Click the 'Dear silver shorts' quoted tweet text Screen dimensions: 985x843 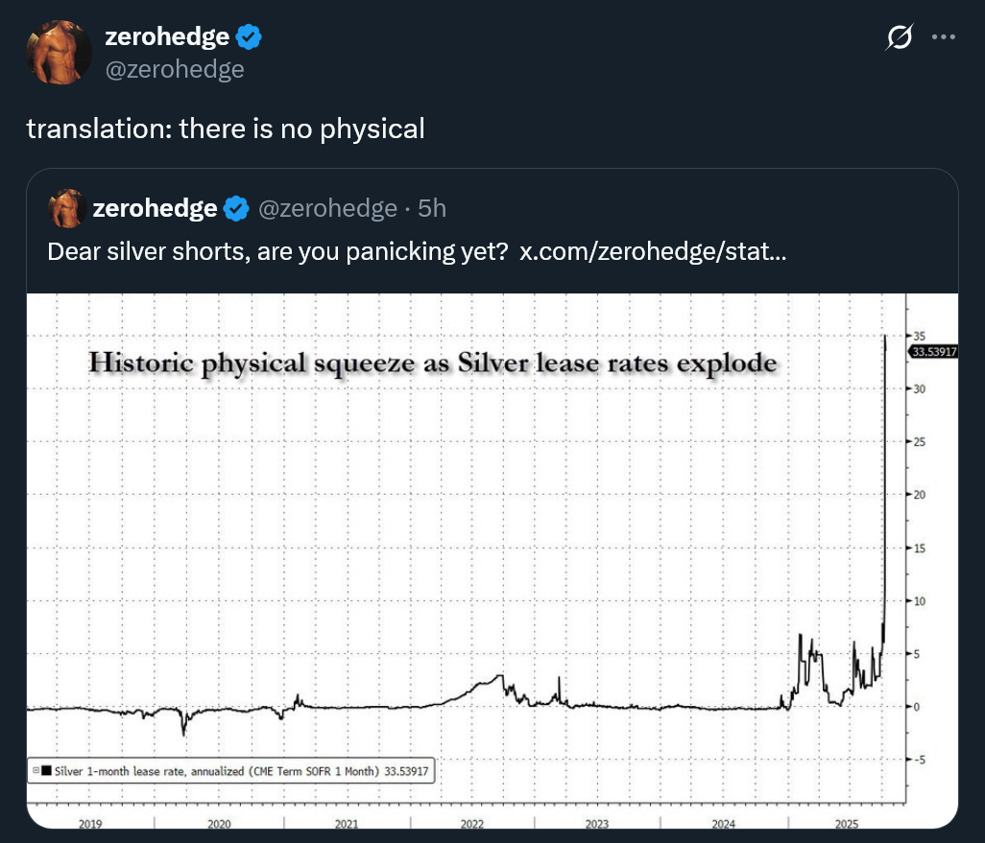(277, 251)
